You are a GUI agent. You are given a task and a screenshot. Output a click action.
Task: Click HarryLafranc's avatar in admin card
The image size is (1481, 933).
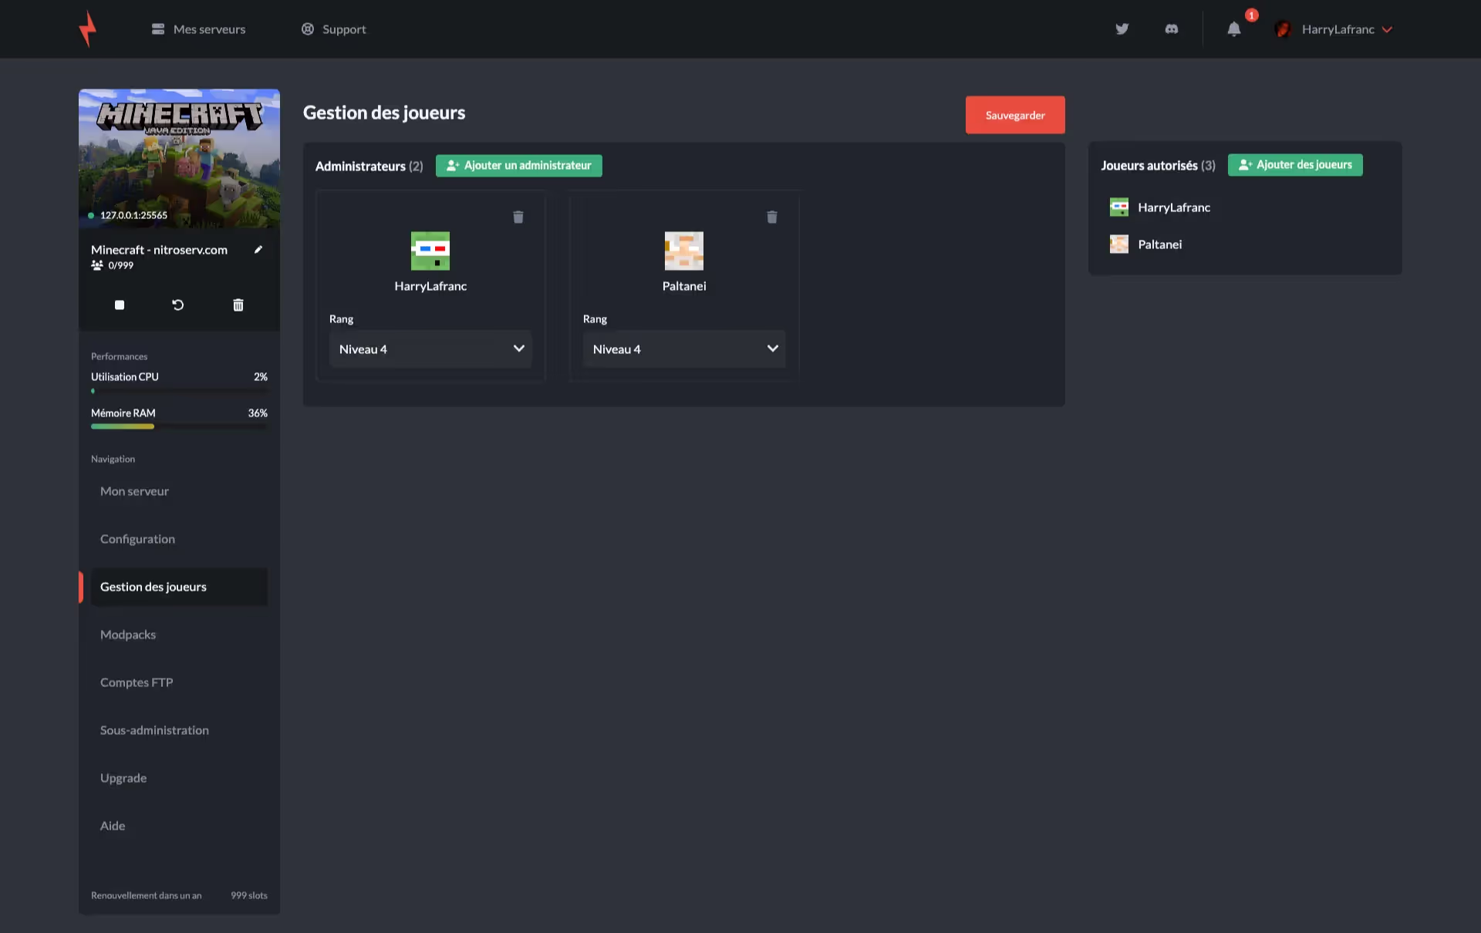[430, 251]
